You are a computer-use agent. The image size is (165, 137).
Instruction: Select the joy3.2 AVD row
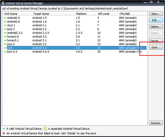click(x=74, y=44)
